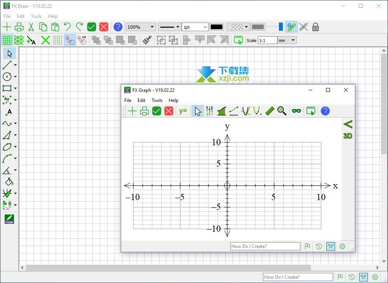Image resolution: width=388 pixels, height=283 pixels.
Task: Toggle the people icon in FX Draw status bar
Action: point(363,277)
